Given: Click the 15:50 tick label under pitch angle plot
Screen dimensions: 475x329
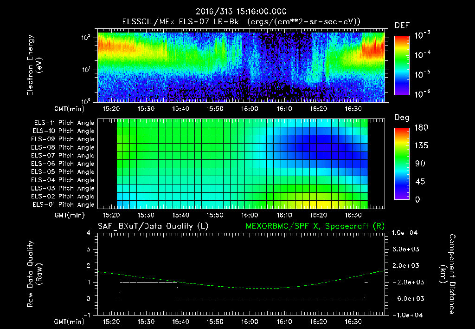Looking at the screenshot, I should click(215, 216).
